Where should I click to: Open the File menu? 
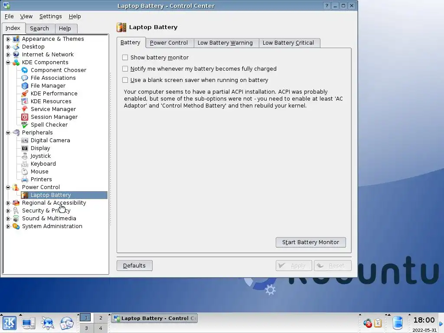[x=9, y=16]
